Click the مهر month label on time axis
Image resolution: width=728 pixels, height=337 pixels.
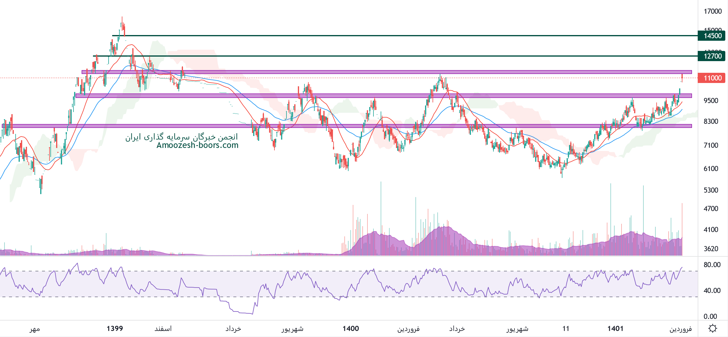pos(34,329)
